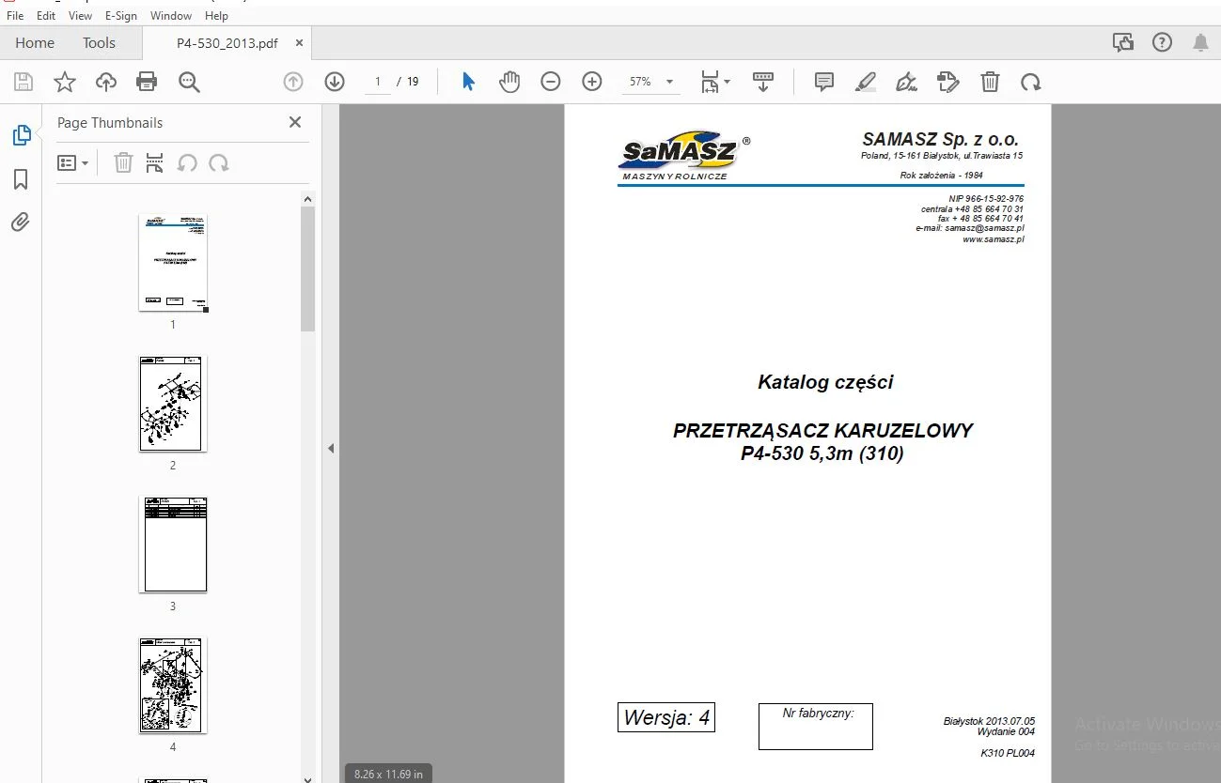Screen dimensions: 1221x783
Task: Open the Fit page options icon
Action: coord(714,82)
